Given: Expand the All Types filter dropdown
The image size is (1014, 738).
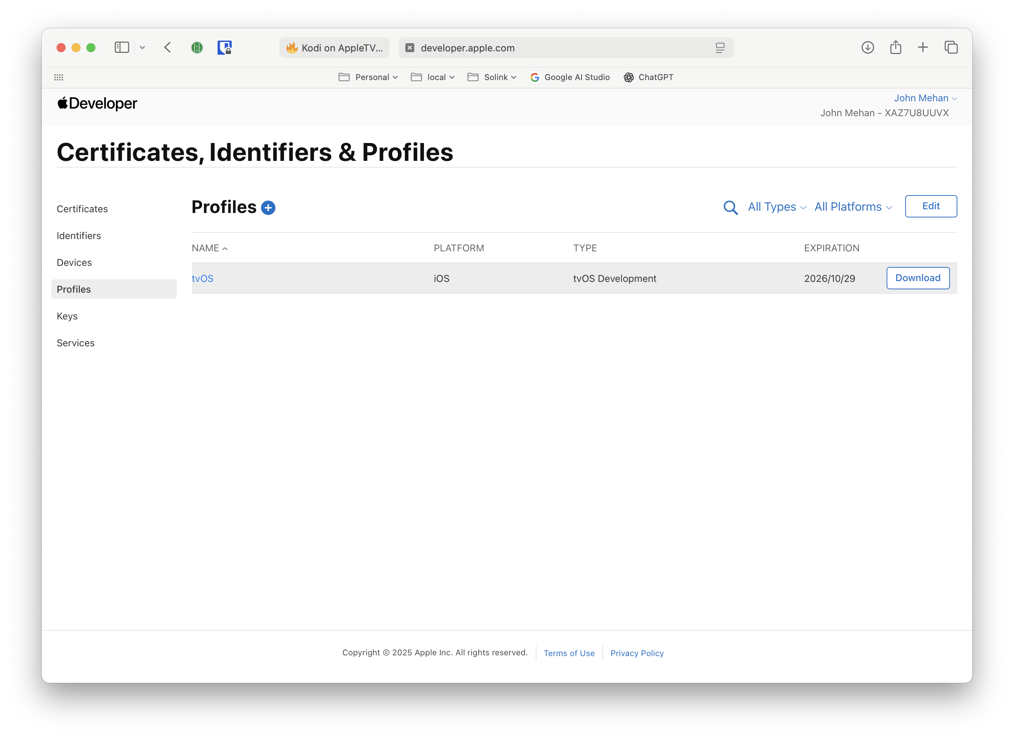Looking at the screenshot, I should (x=777, y=207).
